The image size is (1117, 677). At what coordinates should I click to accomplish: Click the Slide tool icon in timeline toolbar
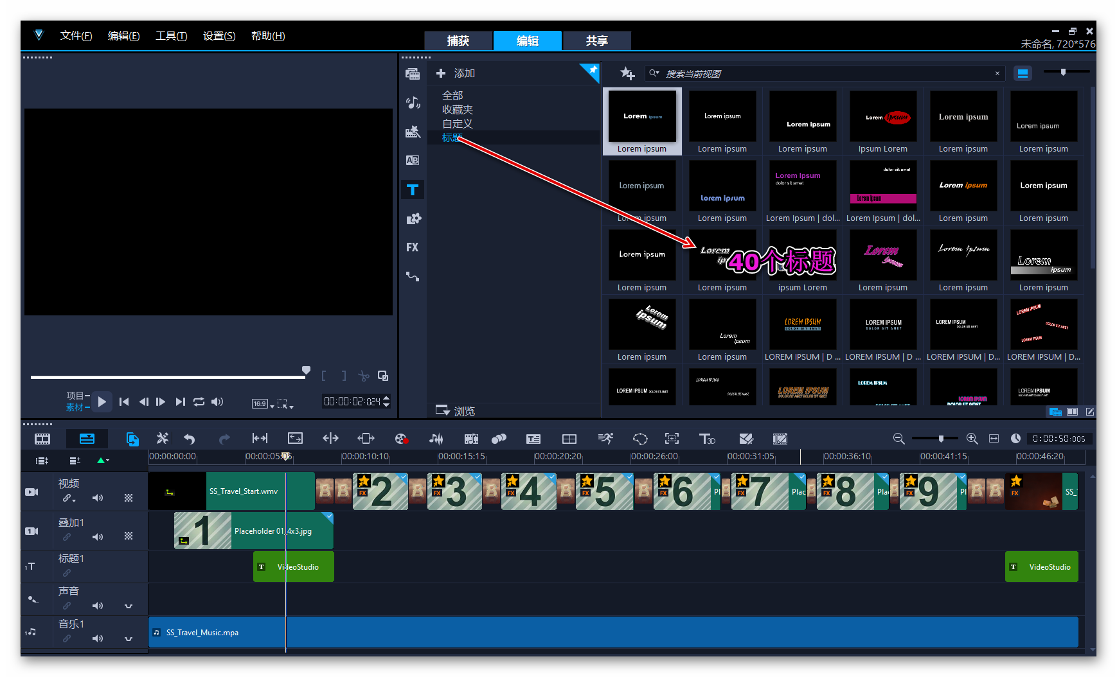366,438
